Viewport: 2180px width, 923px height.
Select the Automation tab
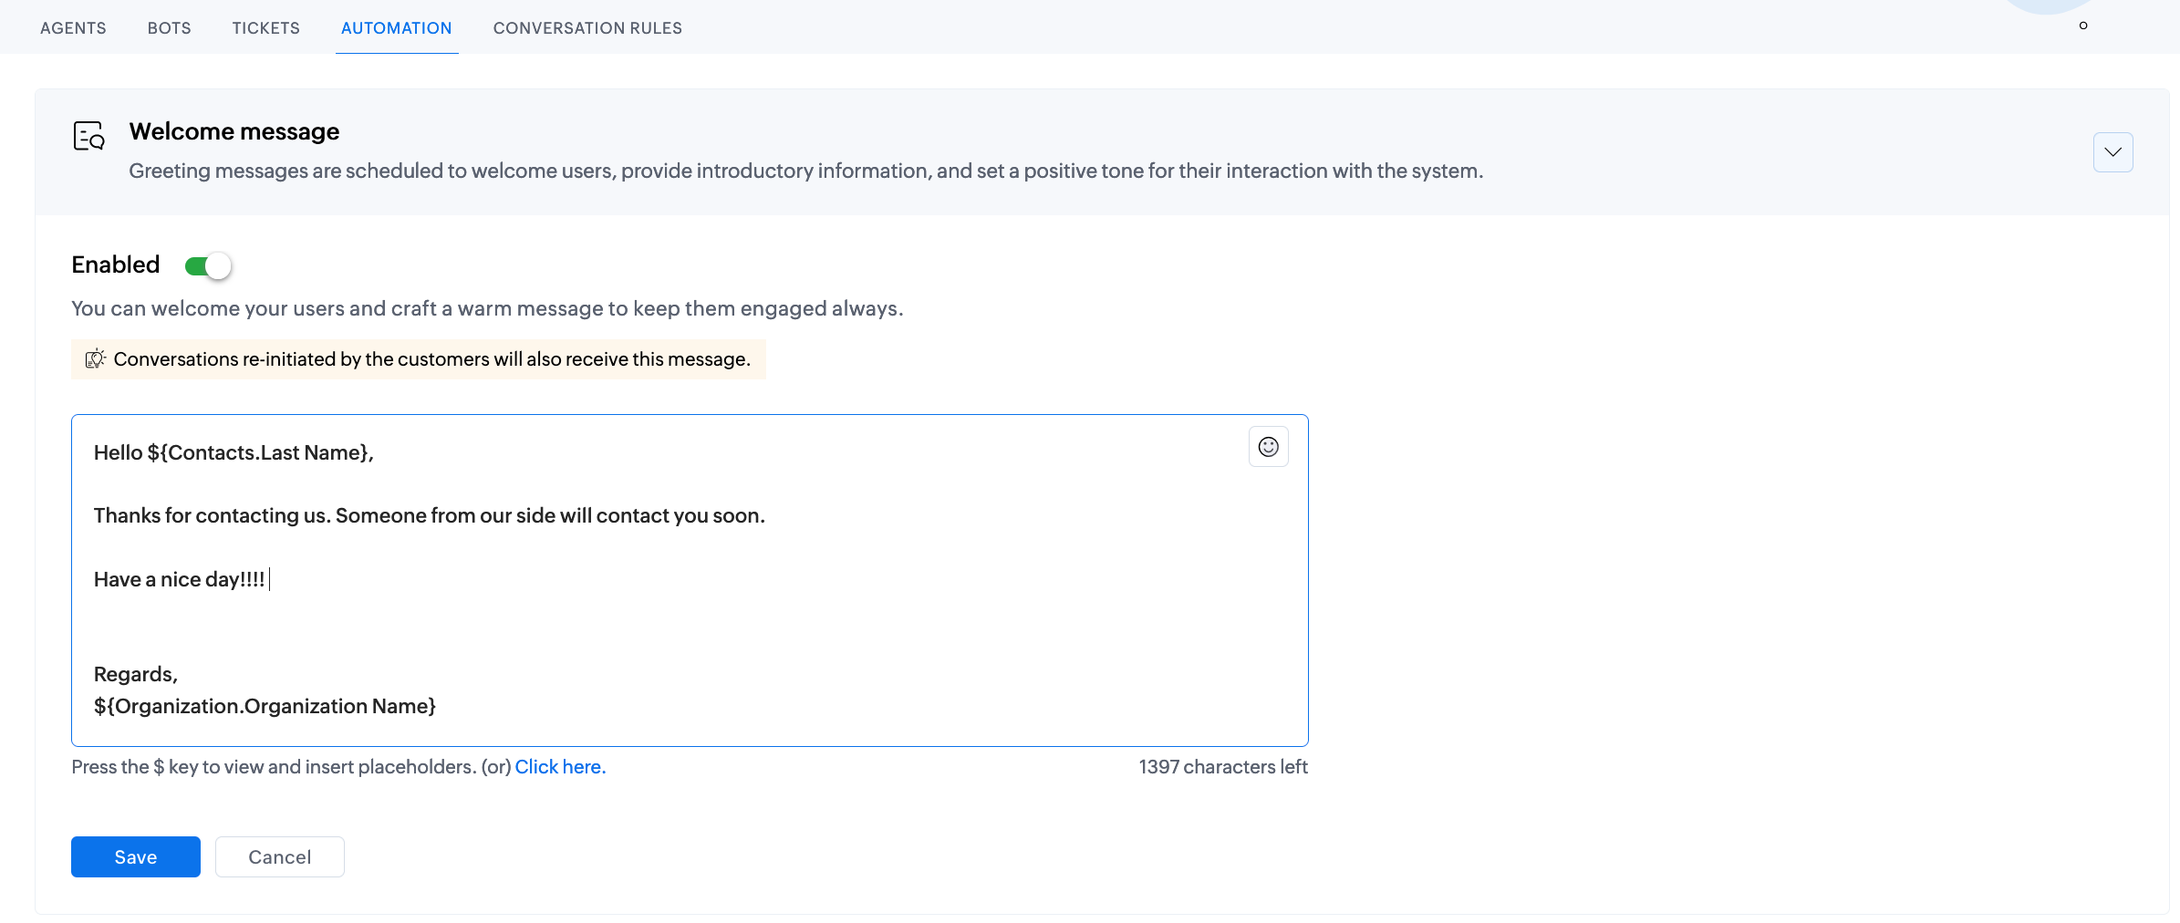[x=396, y=28]
